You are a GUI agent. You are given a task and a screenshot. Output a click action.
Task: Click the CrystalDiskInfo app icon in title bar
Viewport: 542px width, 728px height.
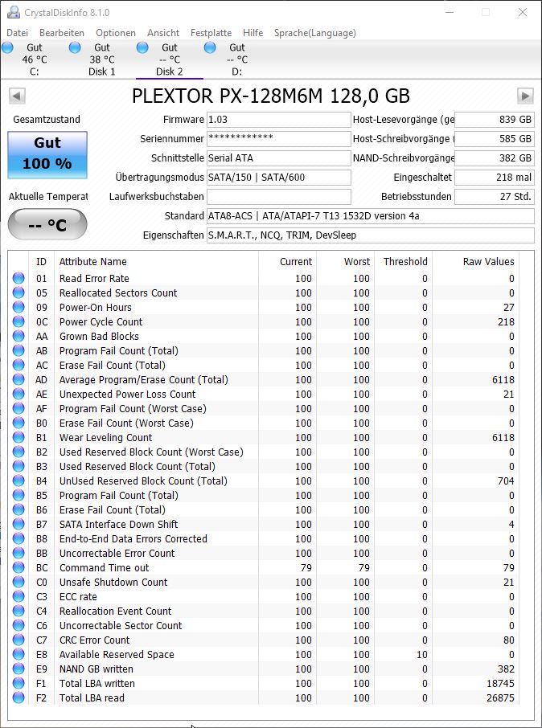14,13
